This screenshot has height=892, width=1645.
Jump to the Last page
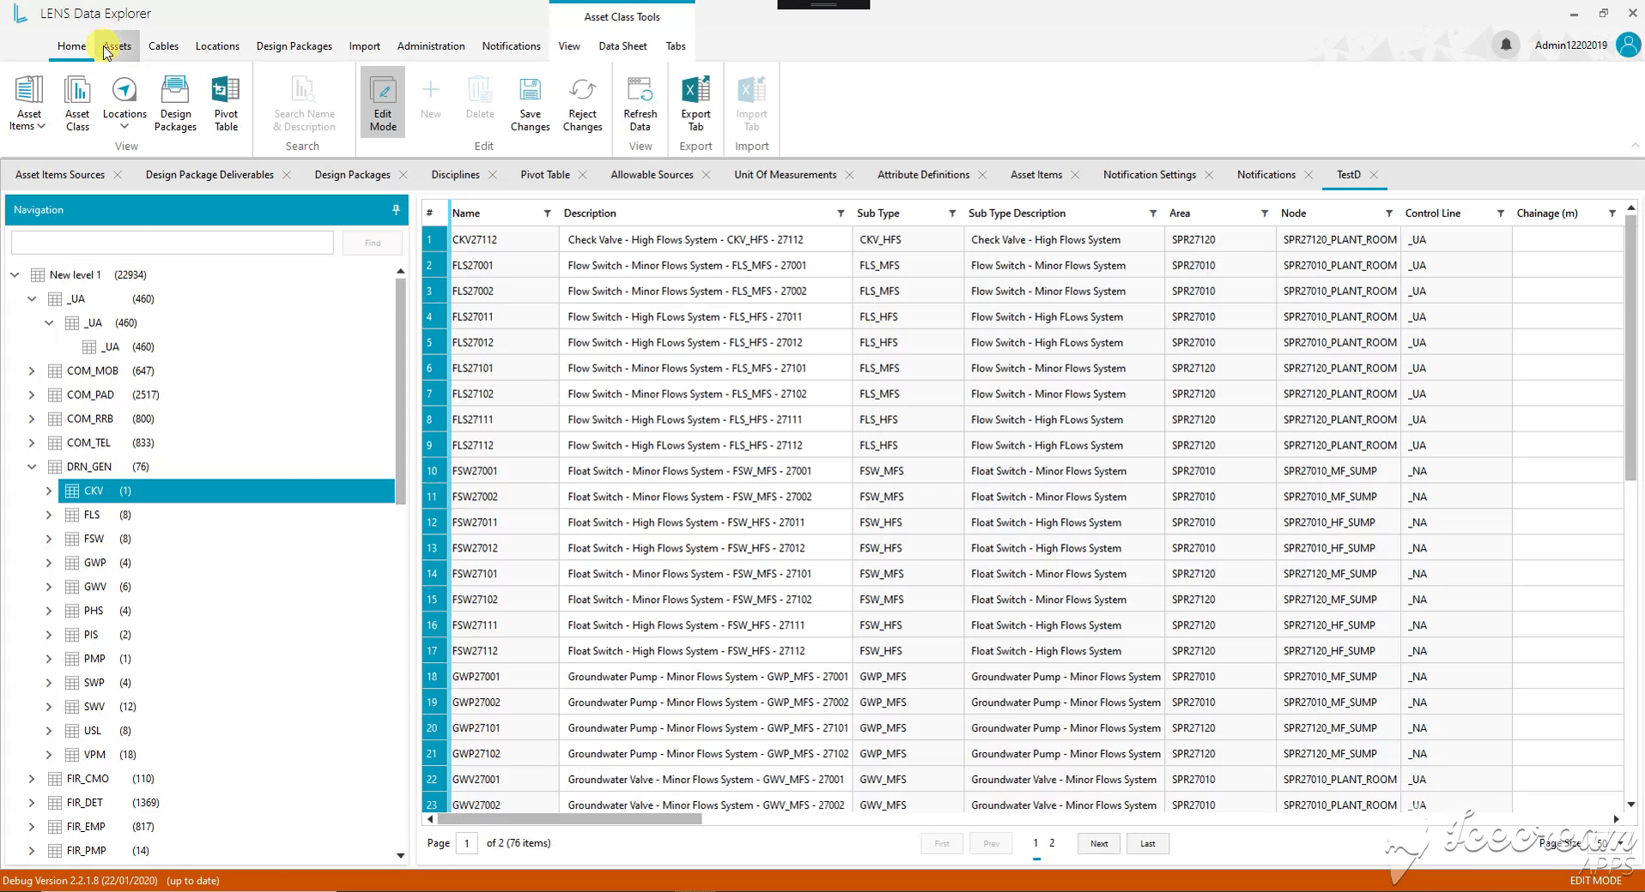(x=1148, y=844)
